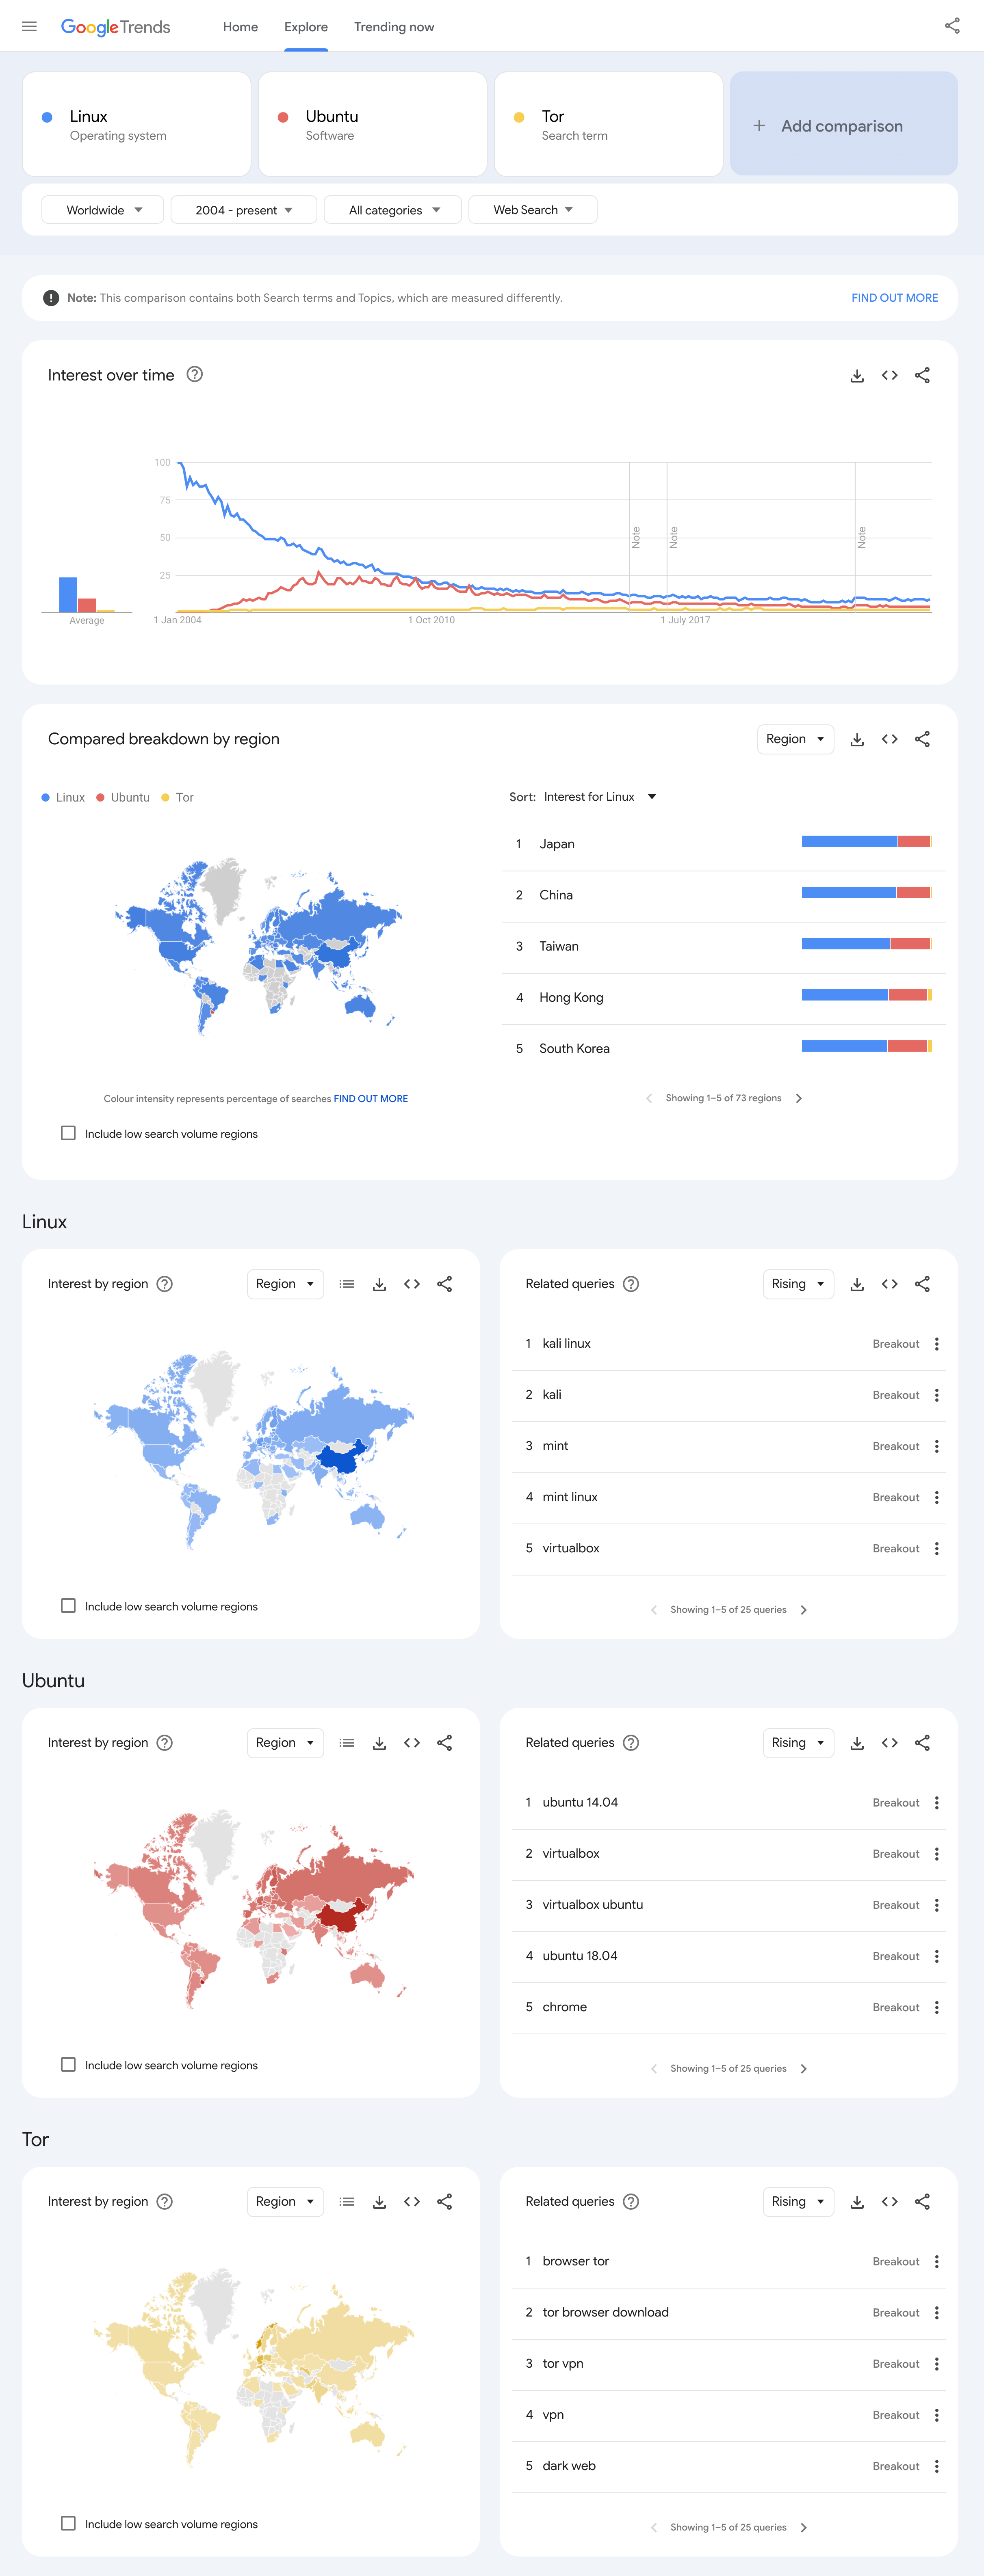Screen dimensions: 984x2576
Task: Open Rising dropdown in Linux related queries
Action: 799,1284
